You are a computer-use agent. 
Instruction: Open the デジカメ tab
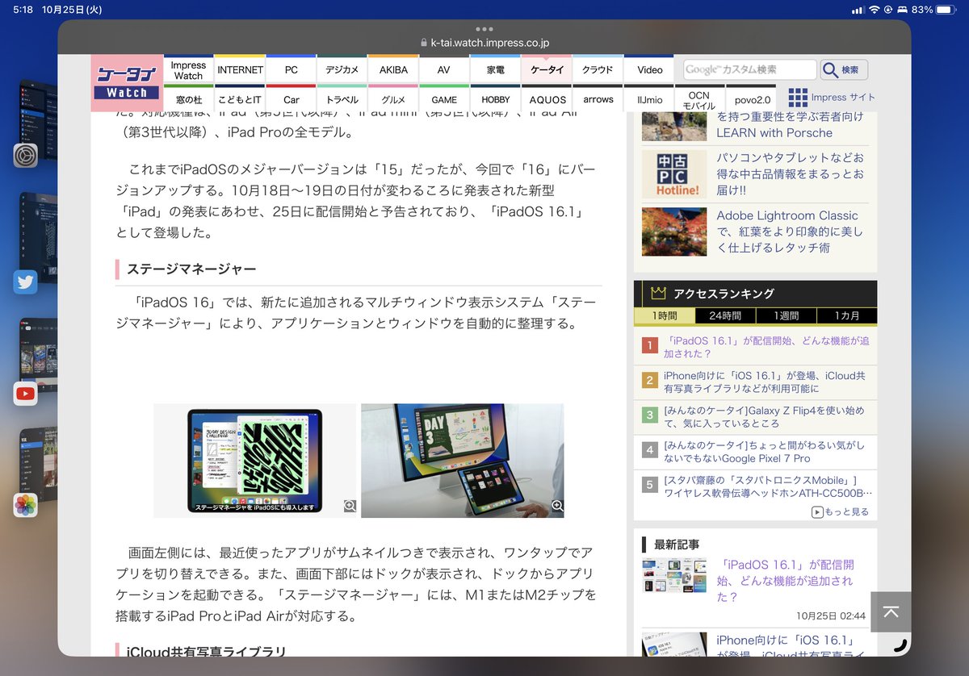(342, 69)
